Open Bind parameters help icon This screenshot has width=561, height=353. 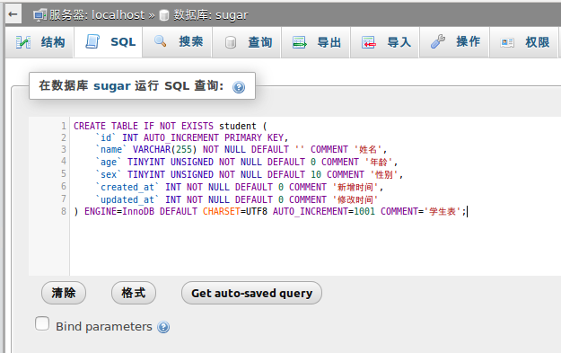pos(163,327)
